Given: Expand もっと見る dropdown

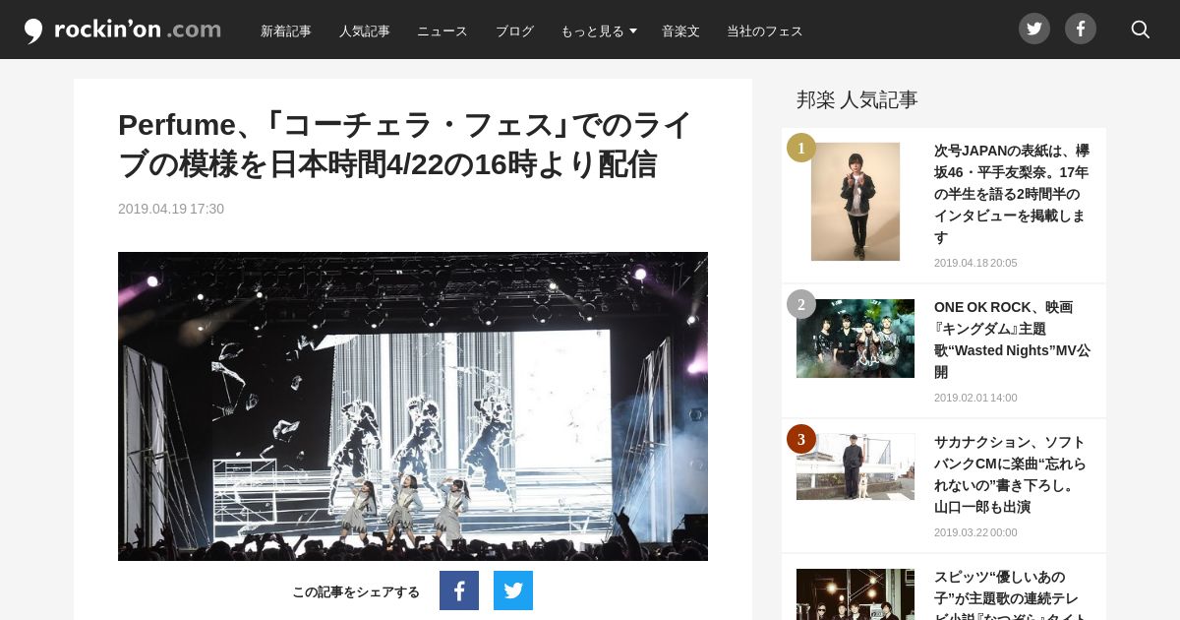Looking at the screenshot, I should tap(599, 31).
